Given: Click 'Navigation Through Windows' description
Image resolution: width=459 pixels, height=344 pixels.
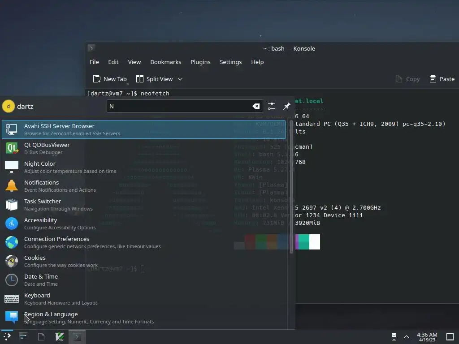Looking at the screenshot, I should click(x=58, y=209).
